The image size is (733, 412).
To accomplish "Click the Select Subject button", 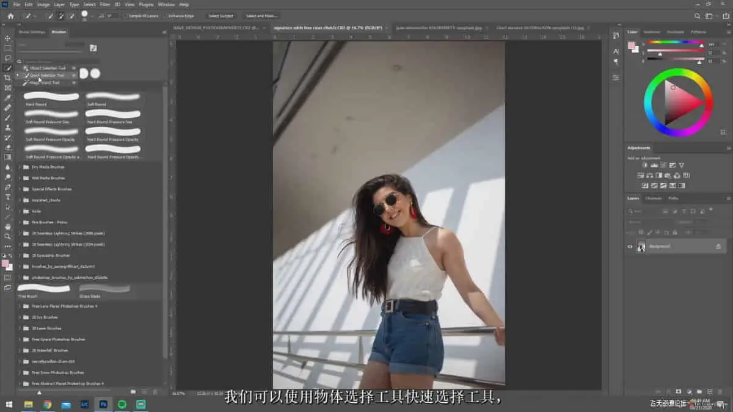I will point(220,16).
